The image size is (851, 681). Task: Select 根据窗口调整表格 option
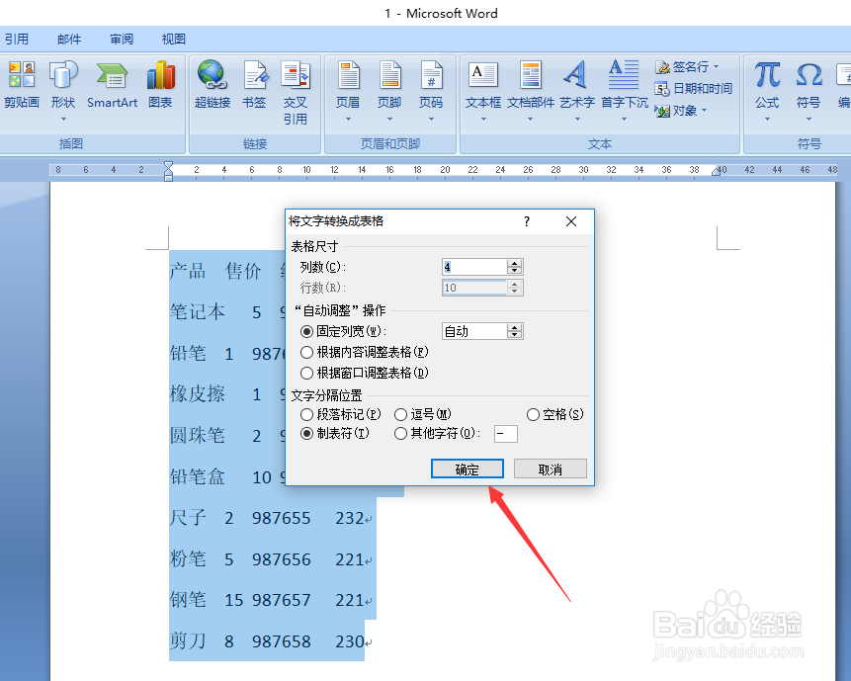pyautogui.click(x=307, y=373)
